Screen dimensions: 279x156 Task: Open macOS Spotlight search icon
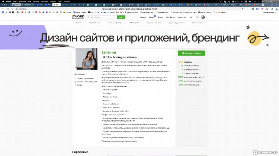click(259, 1)
